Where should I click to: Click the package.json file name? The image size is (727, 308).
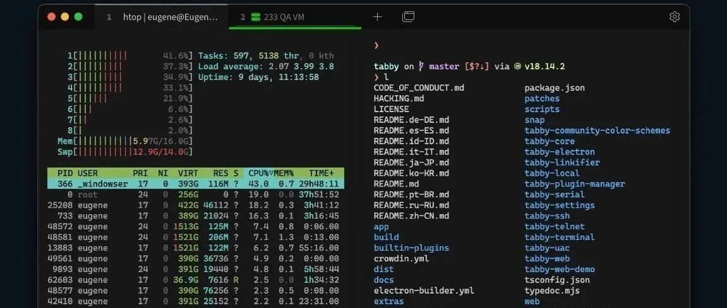555,88
